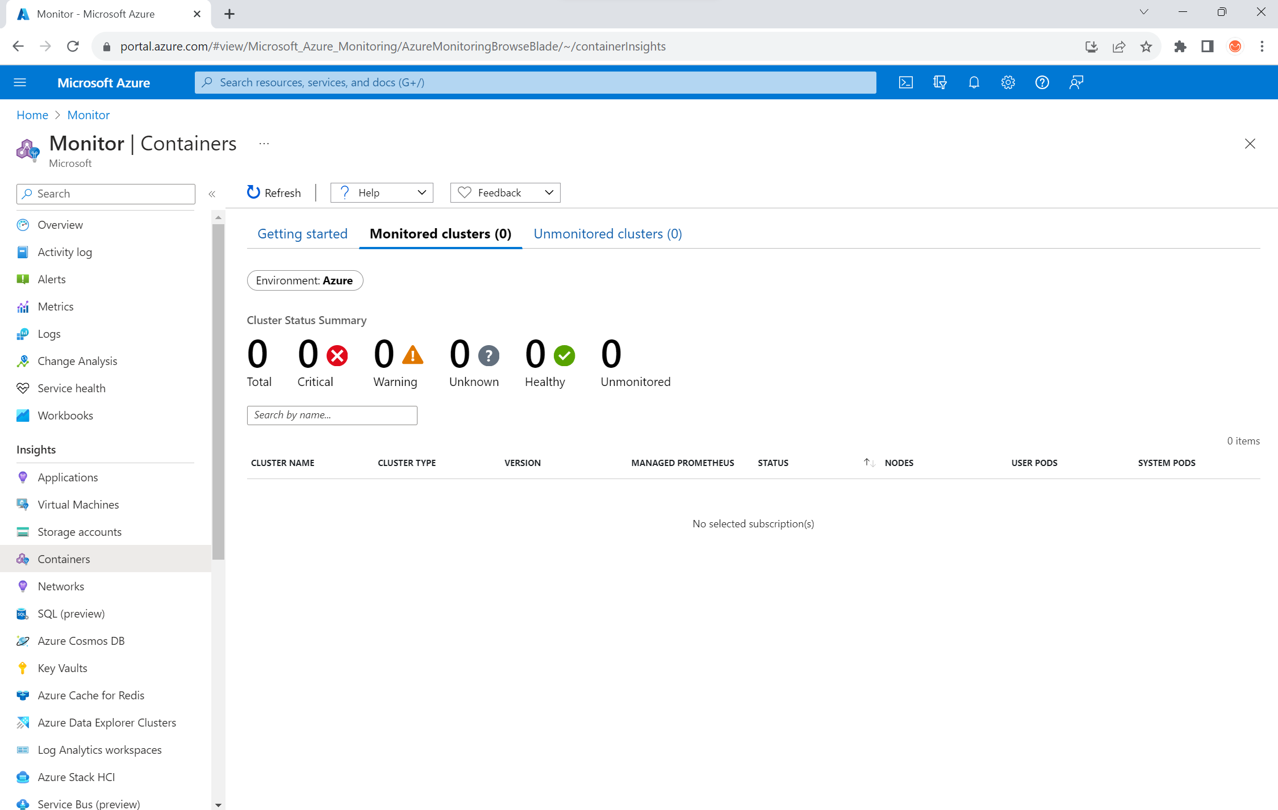Close the Monitor Containers blade
Screen dimensions: 1278x810
pyautogui.click(x=1250, y=144)
